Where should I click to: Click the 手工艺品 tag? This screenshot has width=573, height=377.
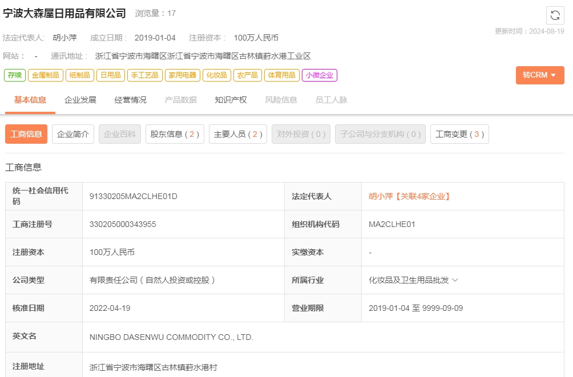(145, 75)
